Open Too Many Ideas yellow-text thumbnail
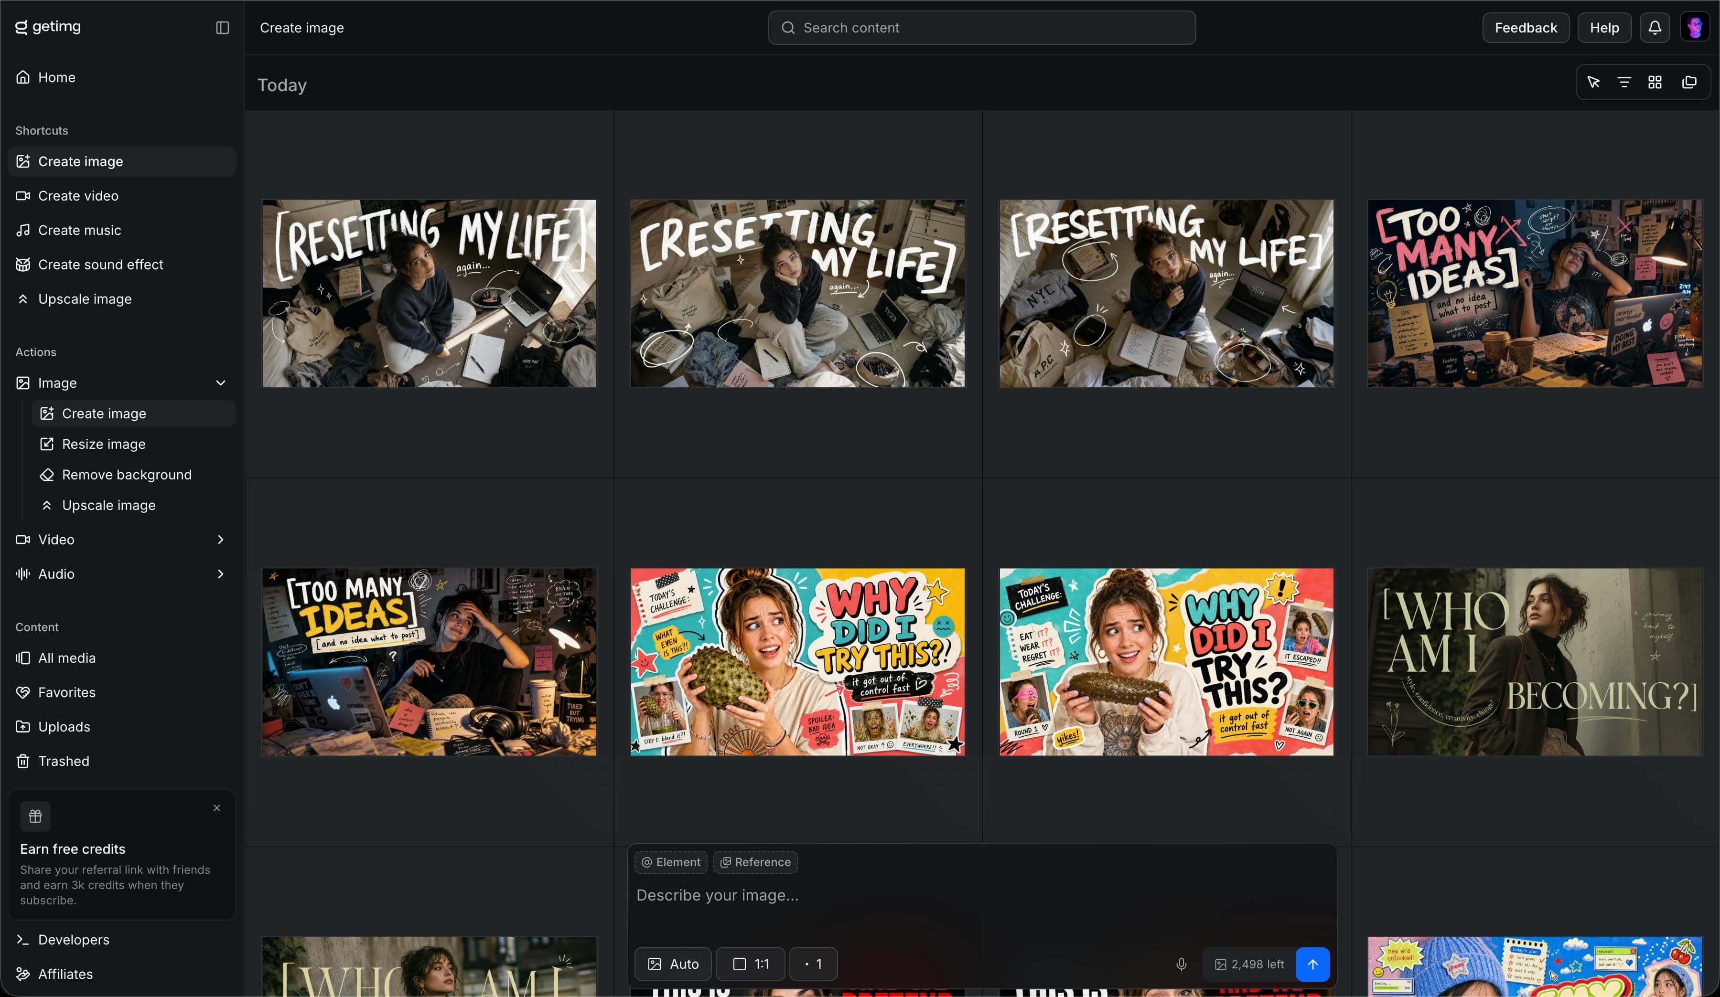Screen dimensions: 1720x997 [x=430, y=662]
